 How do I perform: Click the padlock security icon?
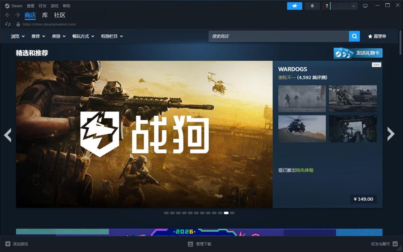tap(18, 24)
